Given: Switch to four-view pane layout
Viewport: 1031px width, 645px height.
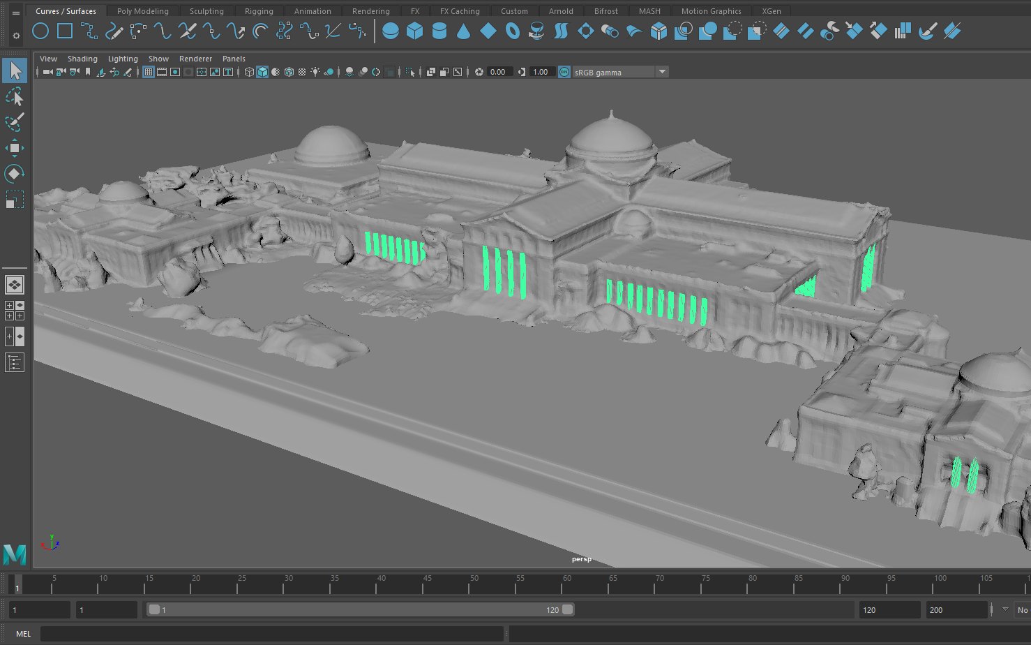Looking at the screenshot, I should [15, 311].
